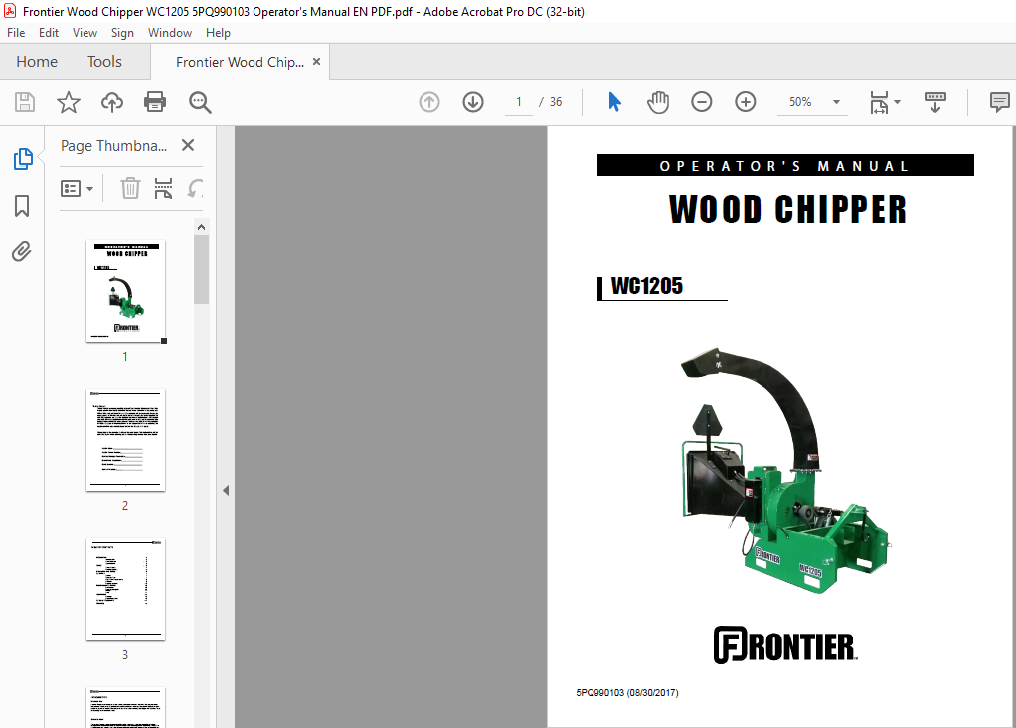Open the find text magnifier icon
The width and height of the screenshot is (1016, 728).
click(x=200, y=102)
